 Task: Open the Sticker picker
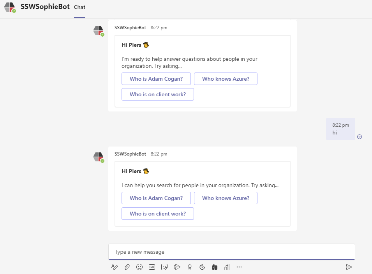[x=164, y=267]
